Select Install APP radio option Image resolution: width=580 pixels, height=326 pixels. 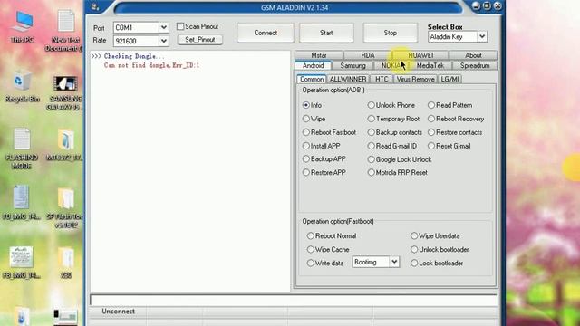point(306,146)
